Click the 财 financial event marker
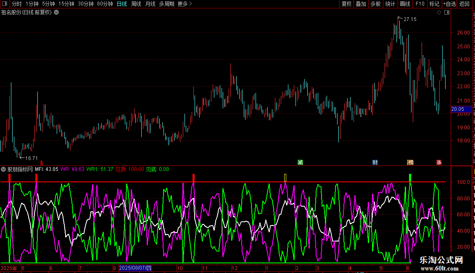Screen dimensions: 475x273 (375, 163)
